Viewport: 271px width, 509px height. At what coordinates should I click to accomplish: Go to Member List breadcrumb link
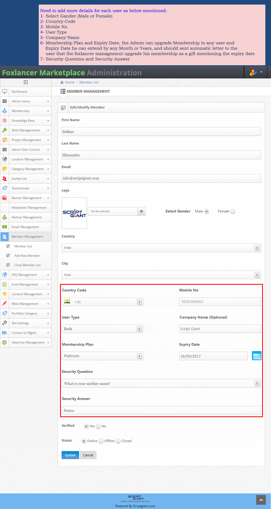pyautogui.click(x=89, y=82)
